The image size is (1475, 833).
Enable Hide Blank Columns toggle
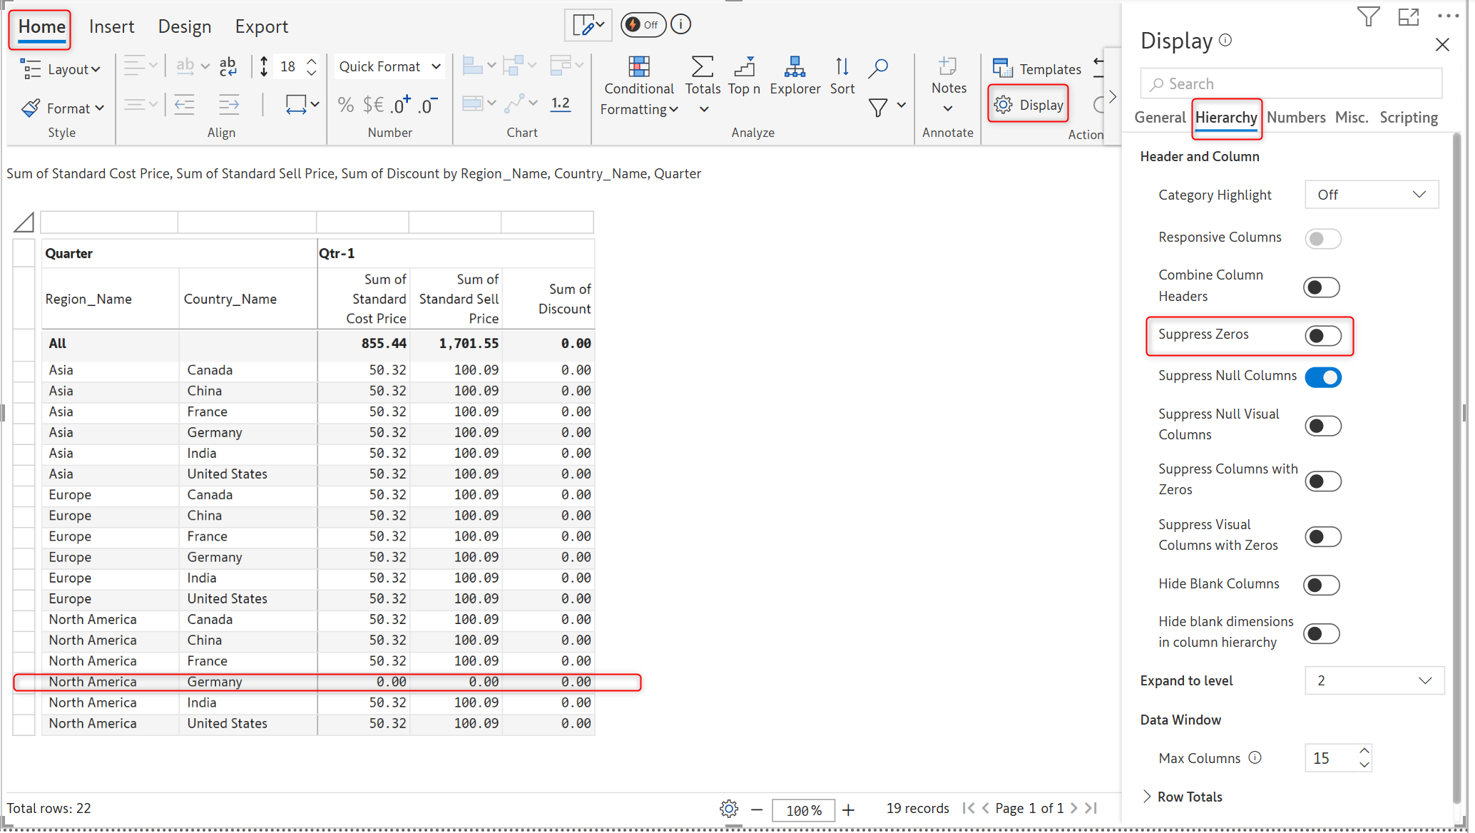tap(1321, 586)
